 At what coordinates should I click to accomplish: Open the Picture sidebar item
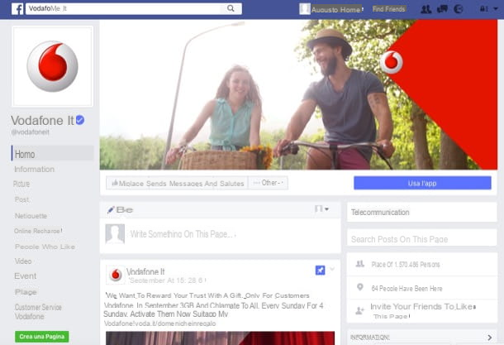click(21, 184)
